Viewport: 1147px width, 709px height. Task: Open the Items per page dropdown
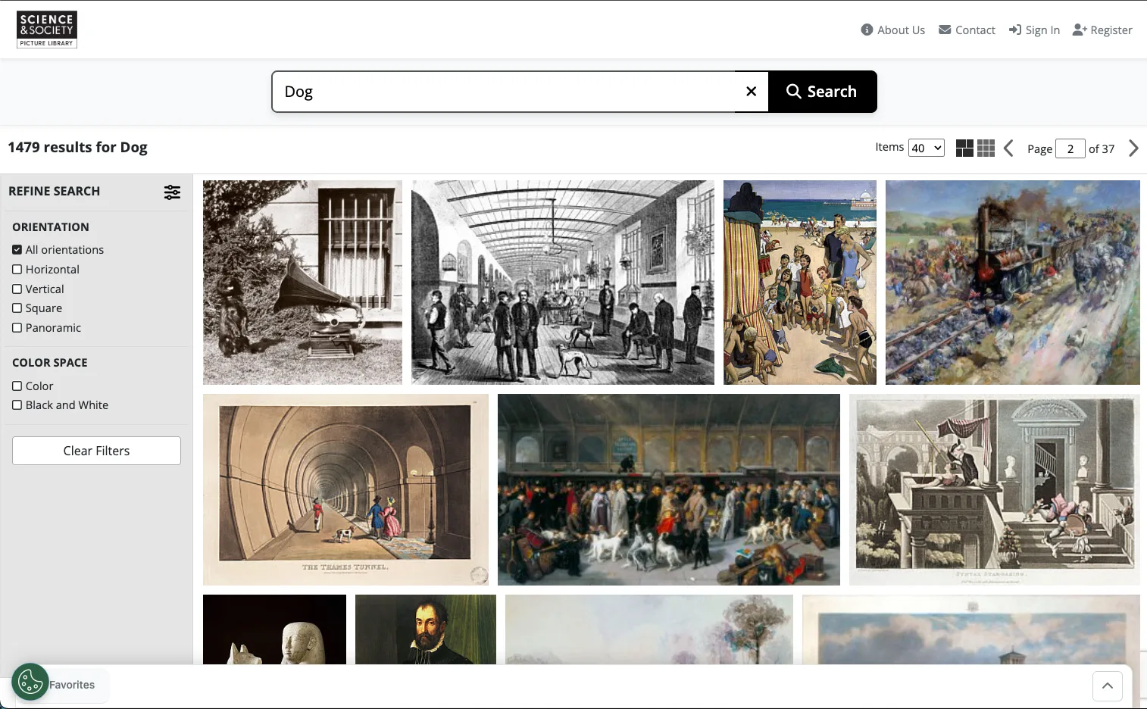pos(927,148)
